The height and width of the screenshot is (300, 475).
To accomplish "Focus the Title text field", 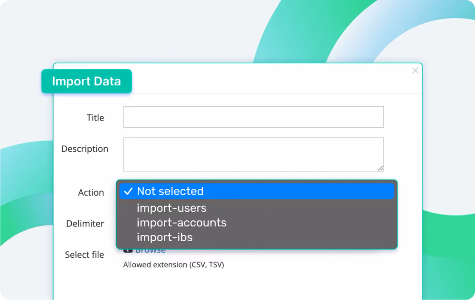I will [x=254, y=117].
